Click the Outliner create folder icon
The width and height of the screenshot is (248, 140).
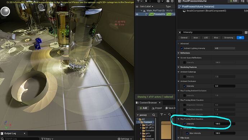coord(168,1)
